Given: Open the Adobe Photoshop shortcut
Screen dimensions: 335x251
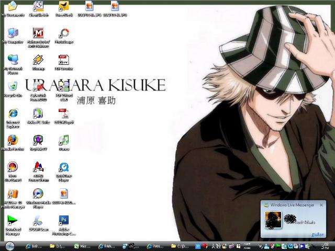Looking at the screenshot, I should point(64,225).
